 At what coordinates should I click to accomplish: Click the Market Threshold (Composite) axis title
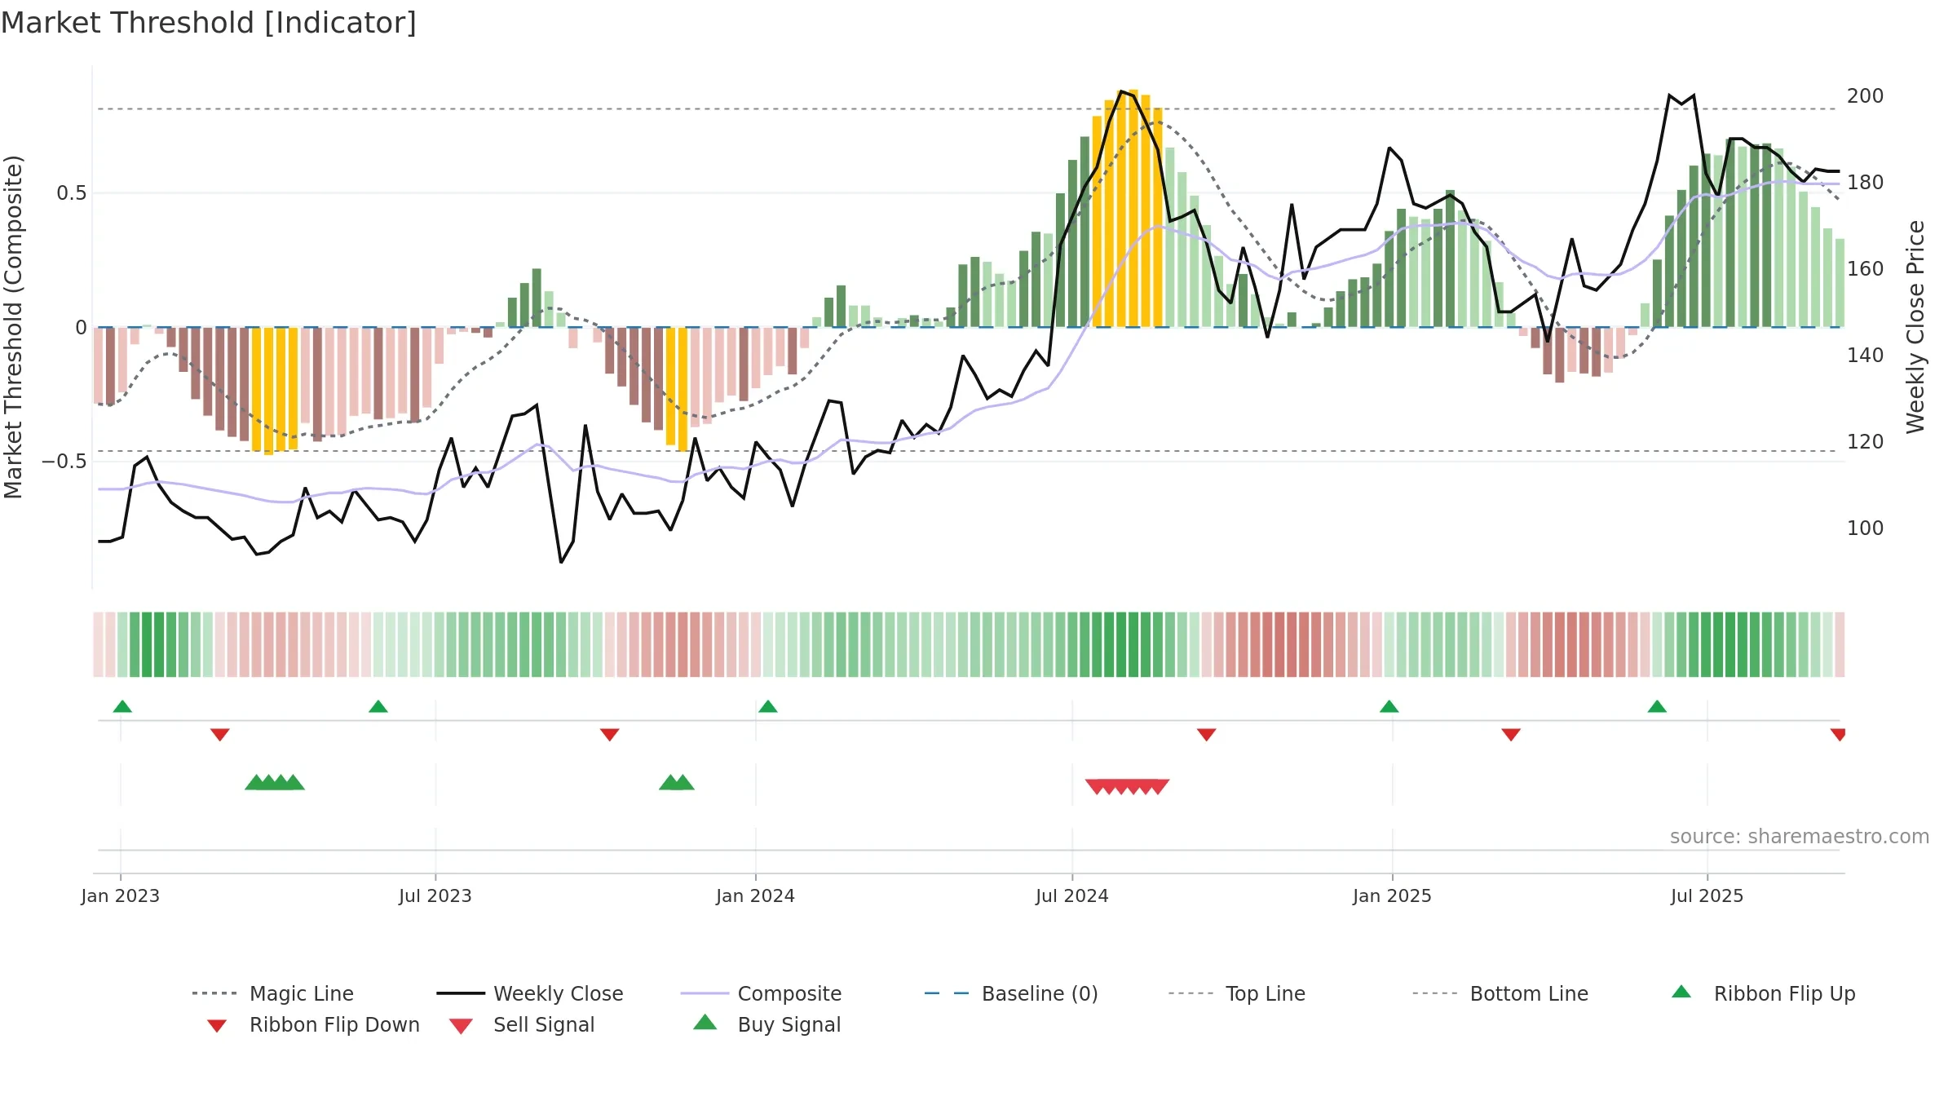point(13,327)
